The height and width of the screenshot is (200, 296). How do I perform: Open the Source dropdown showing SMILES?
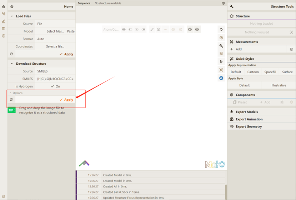point(55,71)
